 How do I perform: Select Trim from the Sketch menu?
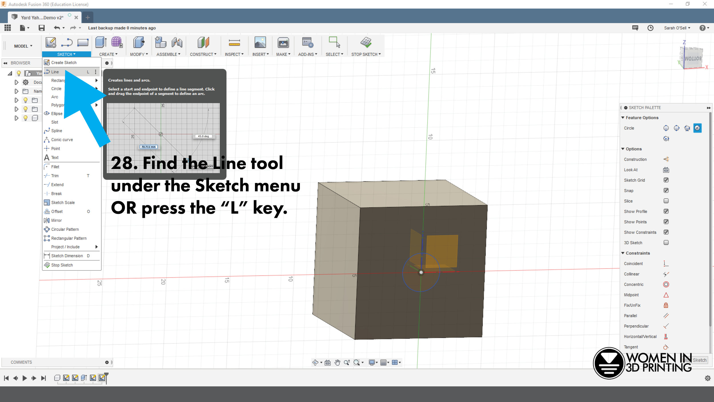tap(71, 176)
